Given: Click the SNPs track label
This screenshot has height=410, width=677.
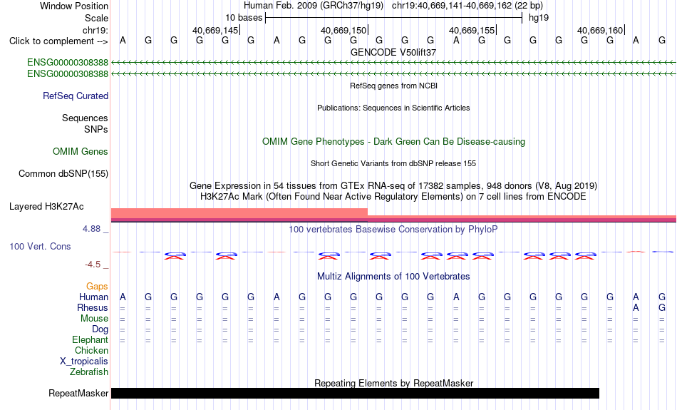Looking at the screenshot, I should coord(96,129).
